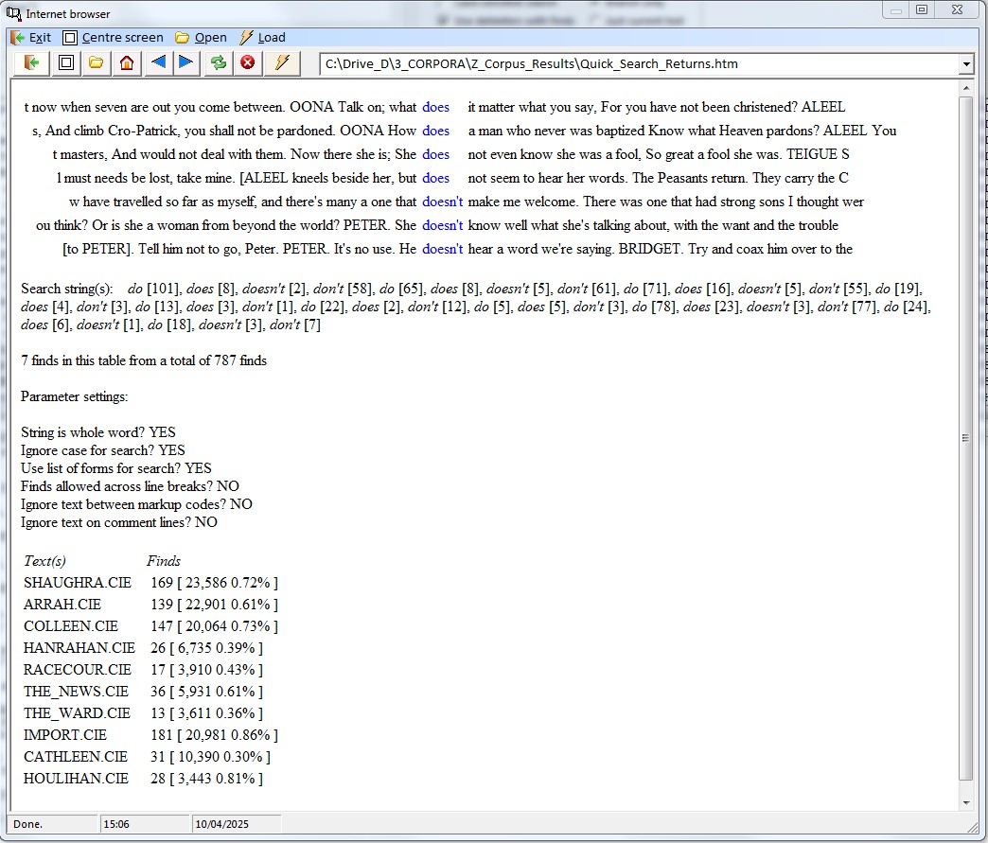Click the lightning bolt Load toolbar icon

point(281,63)
